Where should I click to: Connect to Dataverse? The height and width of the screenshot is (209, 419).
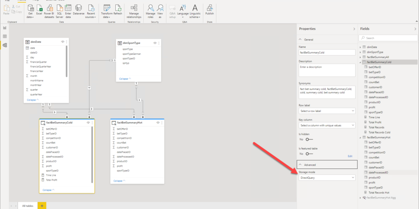click(79, 10)
